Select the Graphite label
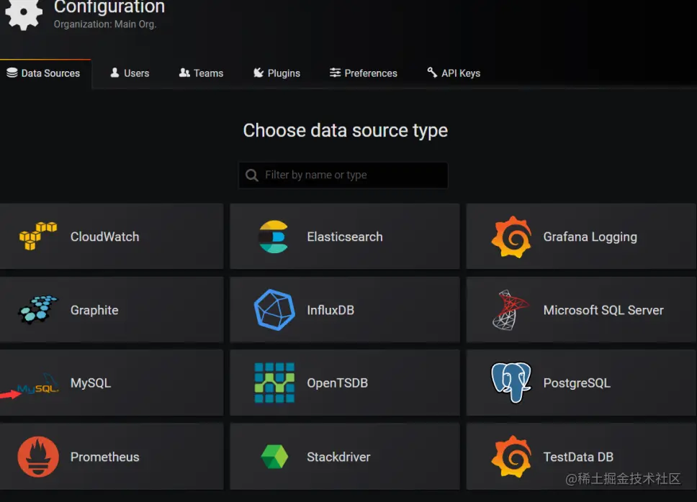The image size is (697, 502). (x=94, y=310)
